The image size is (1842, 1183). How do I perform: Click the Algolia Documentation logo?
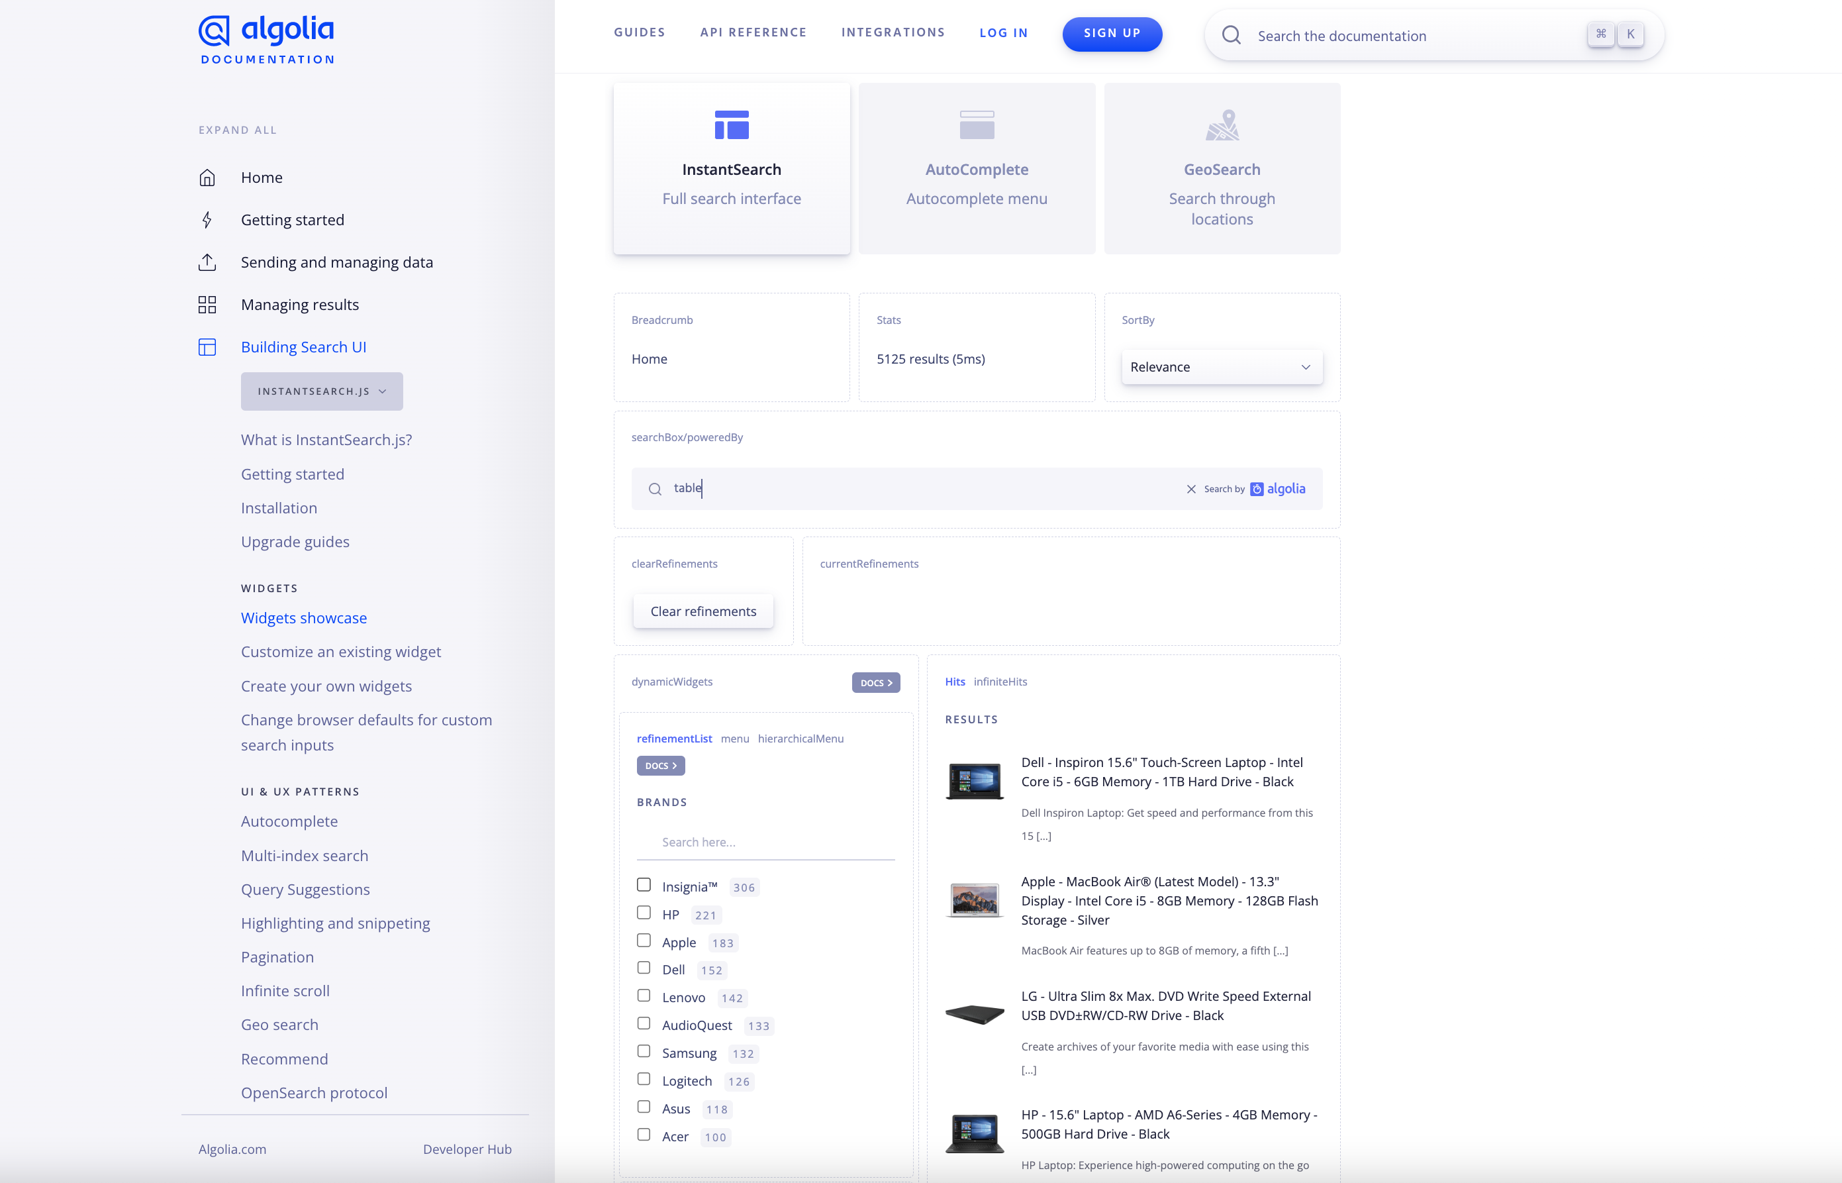(265, 37)
